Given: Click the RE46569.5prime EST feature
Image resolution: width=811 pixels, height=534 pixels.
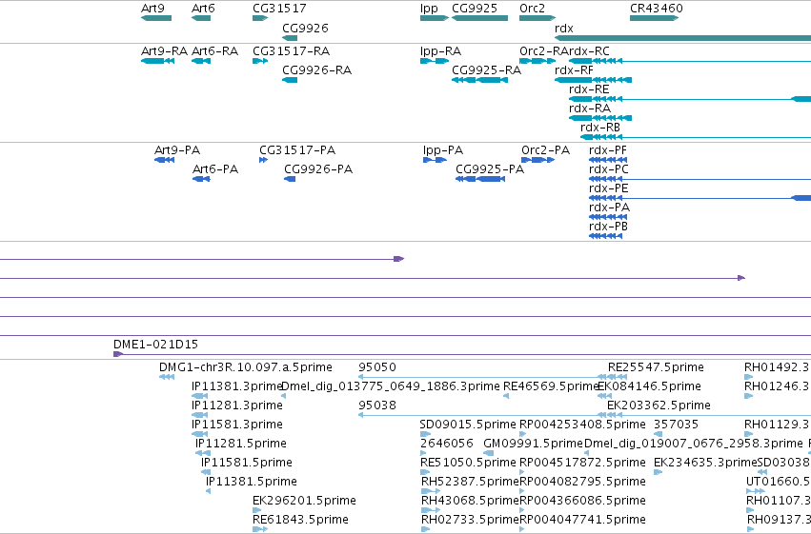Looking at the screenshot, I should 506,396.
